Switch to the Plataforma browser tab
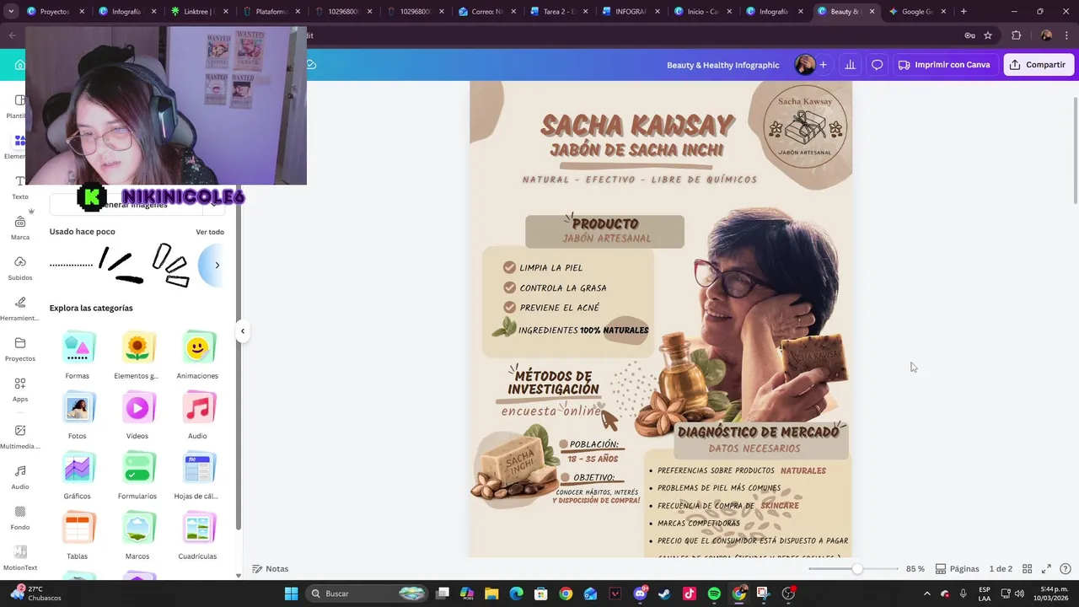The image size is (1079, 607). 270,12
